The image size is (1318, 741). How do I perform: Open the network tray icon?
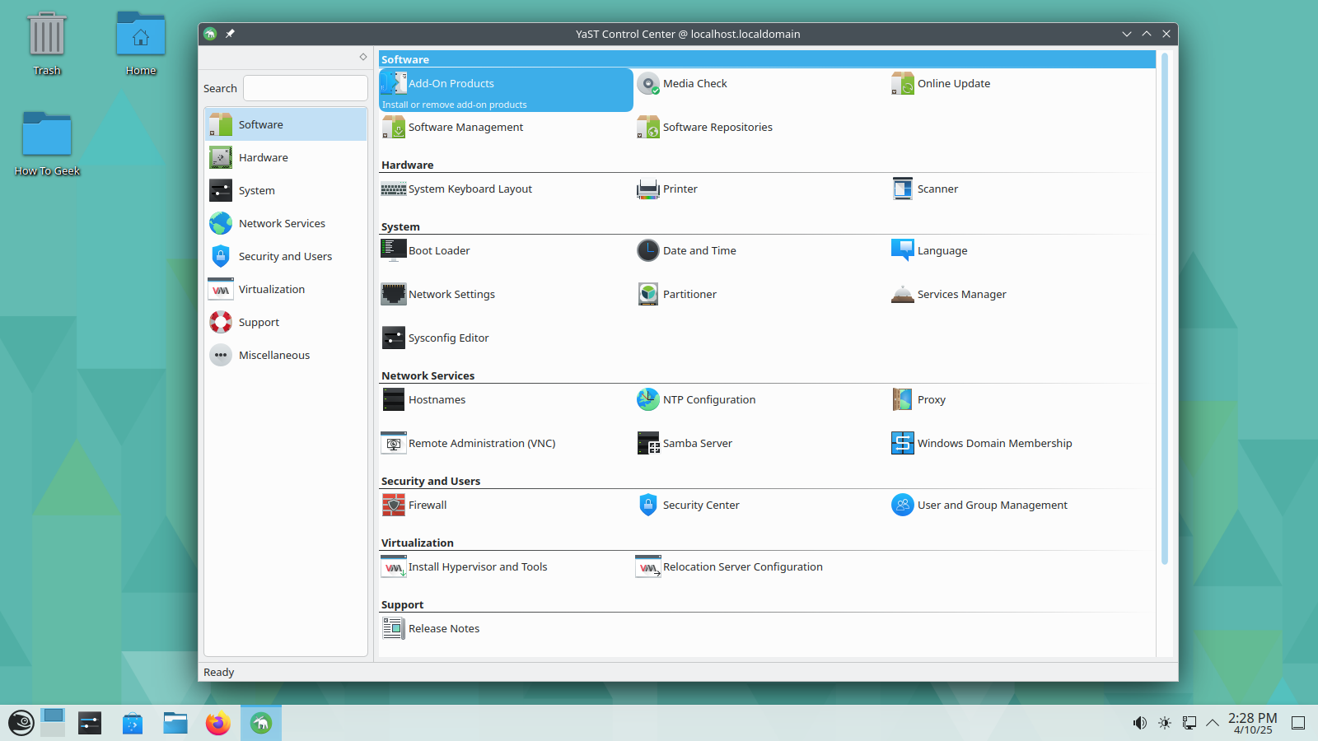(1189, 723)
